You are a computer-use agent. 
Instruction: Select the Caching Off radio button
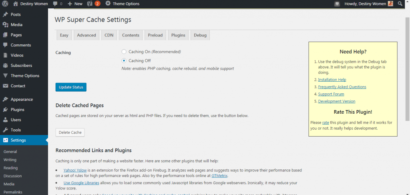[x=124, y=61]
